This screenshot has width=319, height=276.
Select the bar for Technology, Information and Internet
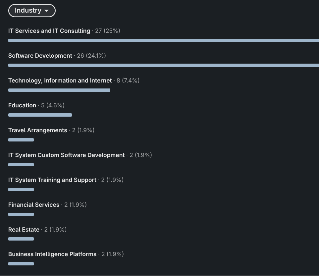(x=59, y=90)
